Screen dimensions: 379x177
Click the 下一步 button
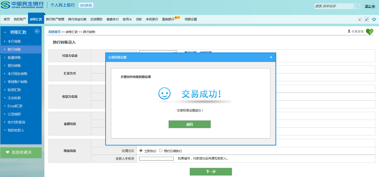pyautogui.click(x=211, y=172)
